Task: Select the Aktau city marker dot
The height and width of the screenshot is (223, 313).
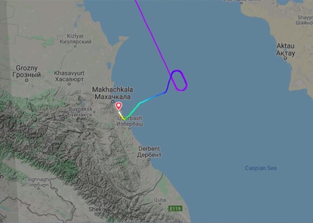Action: 285,58
